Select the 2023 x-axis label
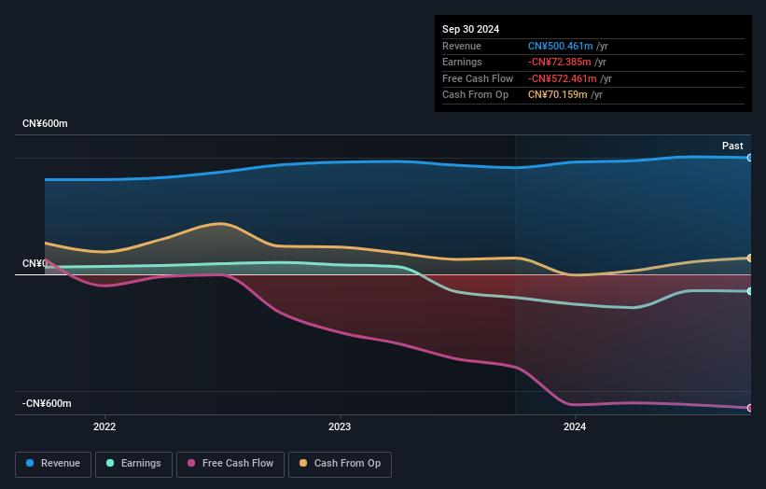 click(340, 426)
